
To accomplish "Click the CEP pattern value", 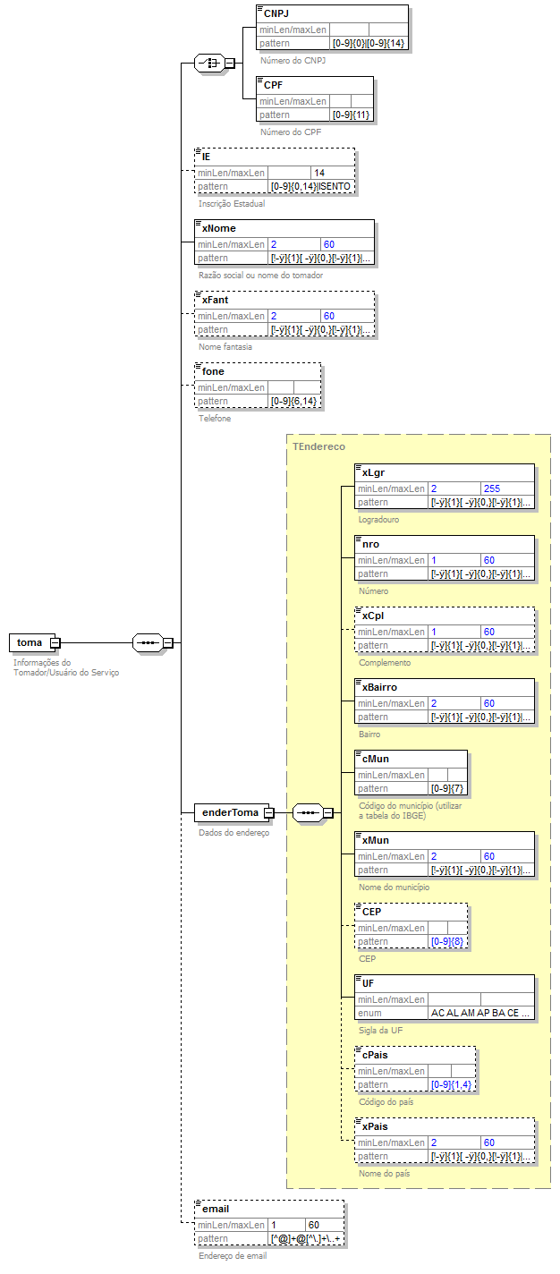I will pyautogui.click(x=448, y=941).
